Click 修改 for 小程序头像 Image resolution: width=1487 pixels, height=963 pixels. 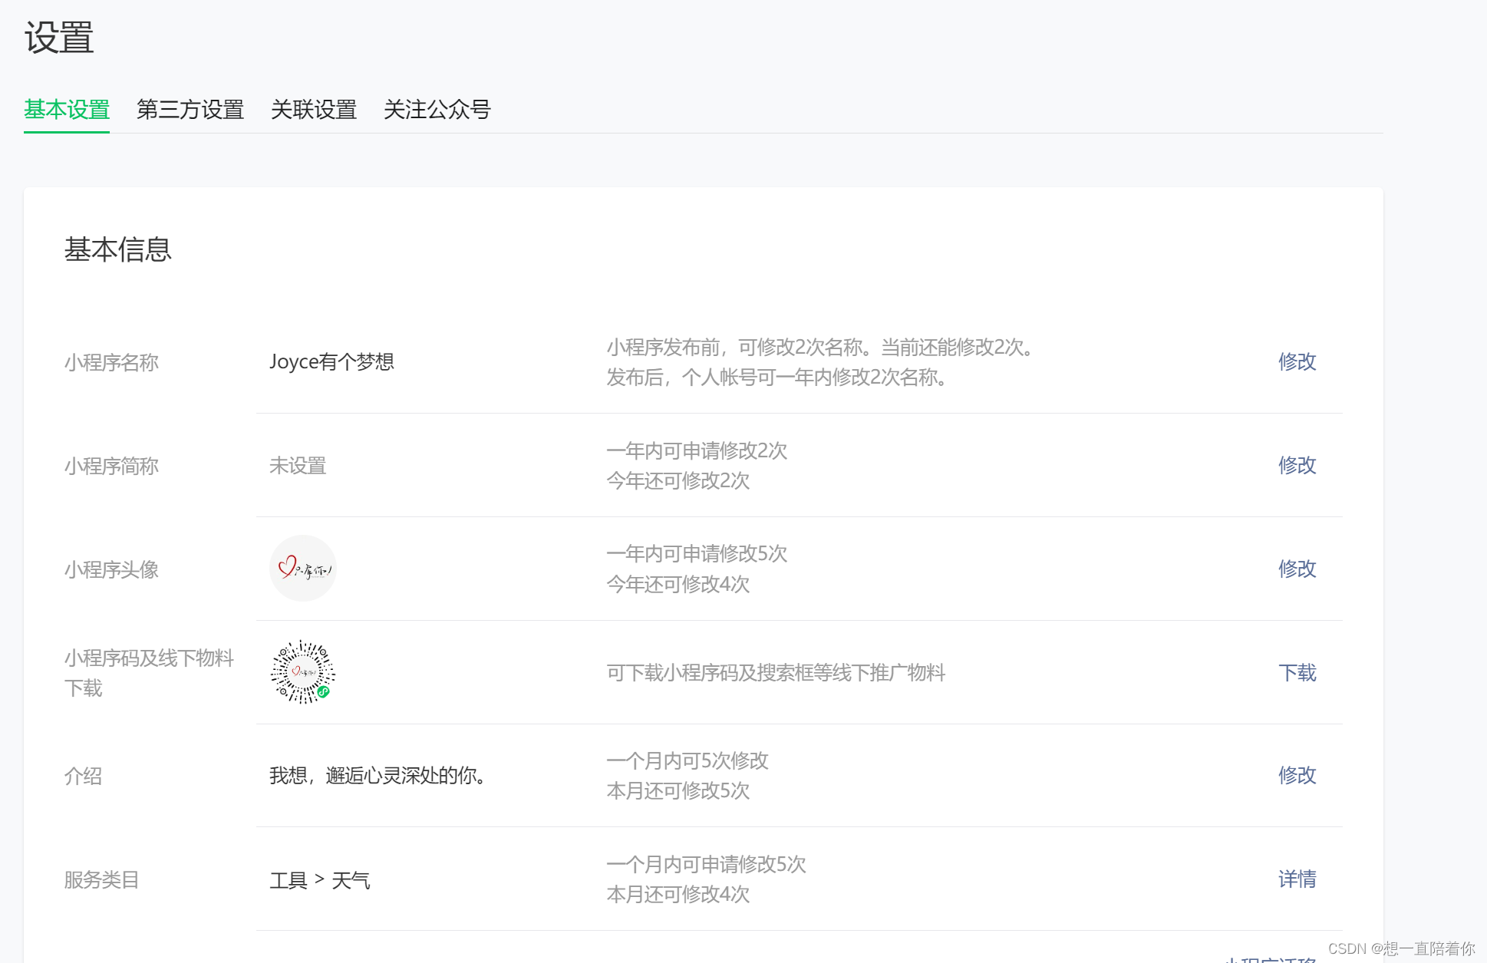pos(1297,569)
